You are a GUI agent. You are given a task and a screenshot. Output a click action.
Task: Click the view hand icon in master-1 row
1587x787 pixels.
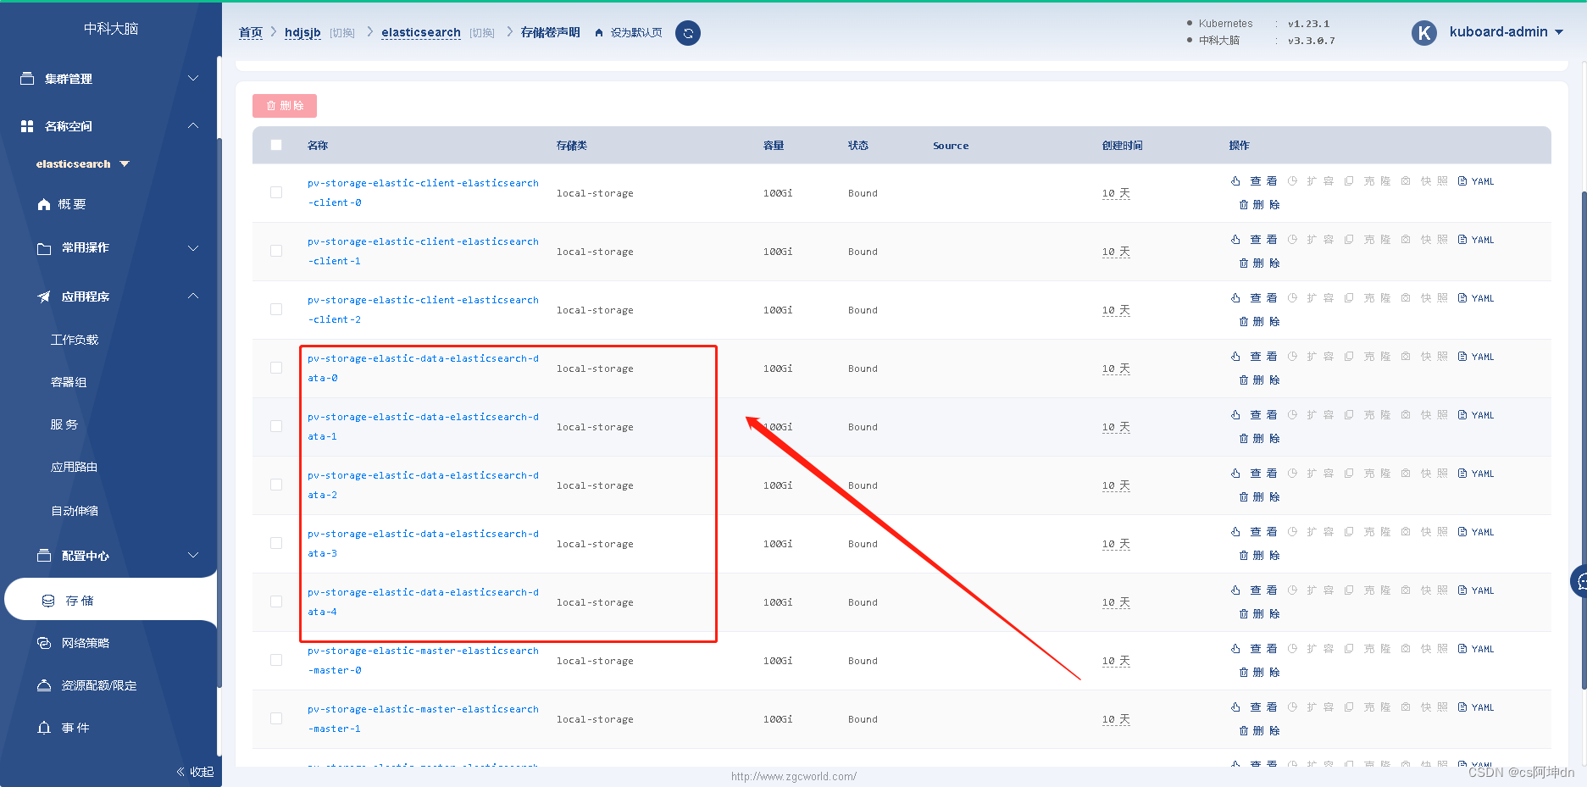pos(1235,707)
